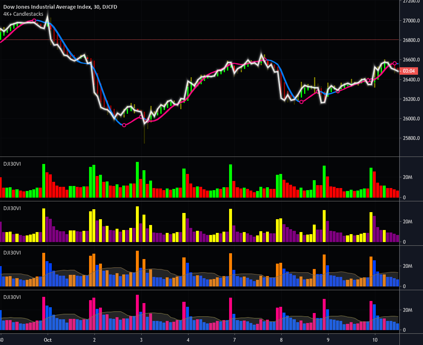Click "Oct" on the time axis
Viewport: 423px width, 345px height.
point(47,340)
